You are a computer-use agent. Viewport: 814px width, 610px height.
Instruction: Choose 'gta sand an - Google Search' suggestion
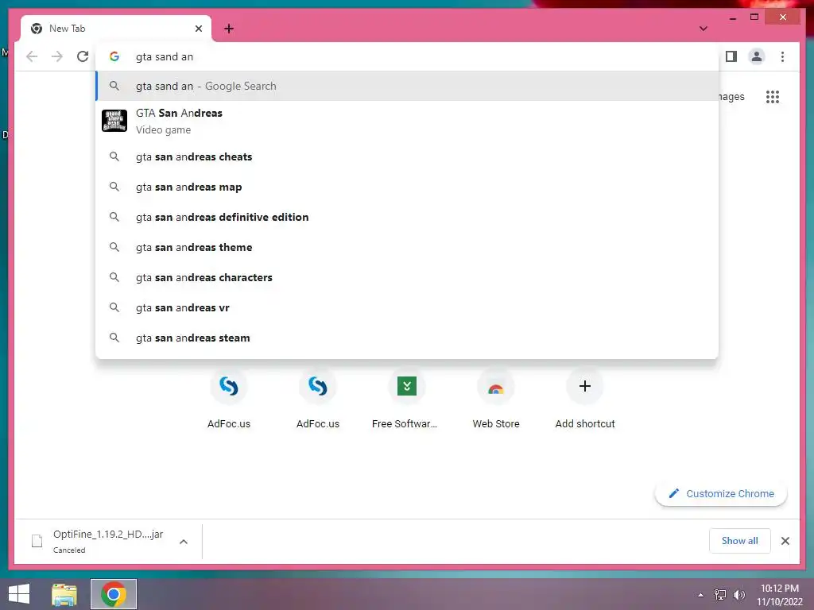(x=407, y=86)
